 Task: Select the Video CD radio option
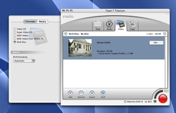coord(15,29)
